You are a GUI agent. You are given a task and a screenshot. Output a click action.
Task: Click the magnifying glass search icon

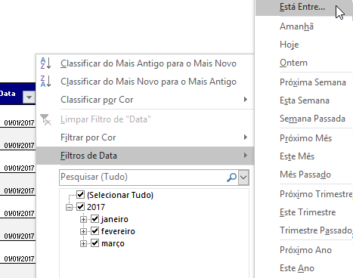point(231,178)
